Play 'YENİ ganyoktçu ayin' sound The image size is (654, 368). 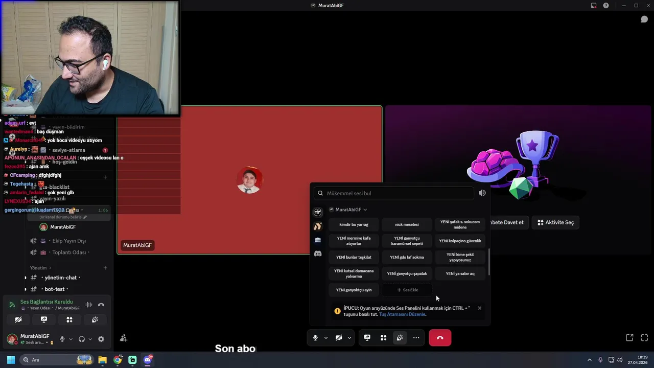tap(354, 290)
